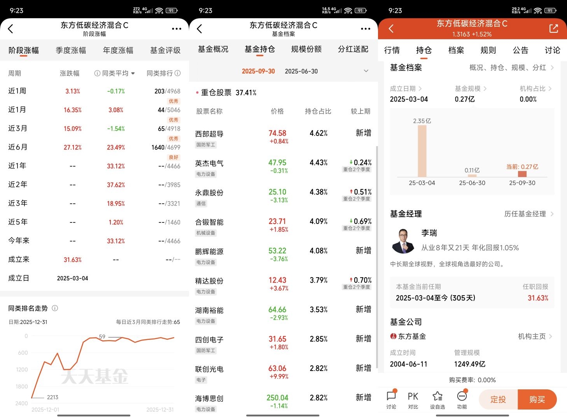Tap 25-03-04 bar of 2.35亿
Viewport: 567px width, 420px height.
click(x=422, y=151)
